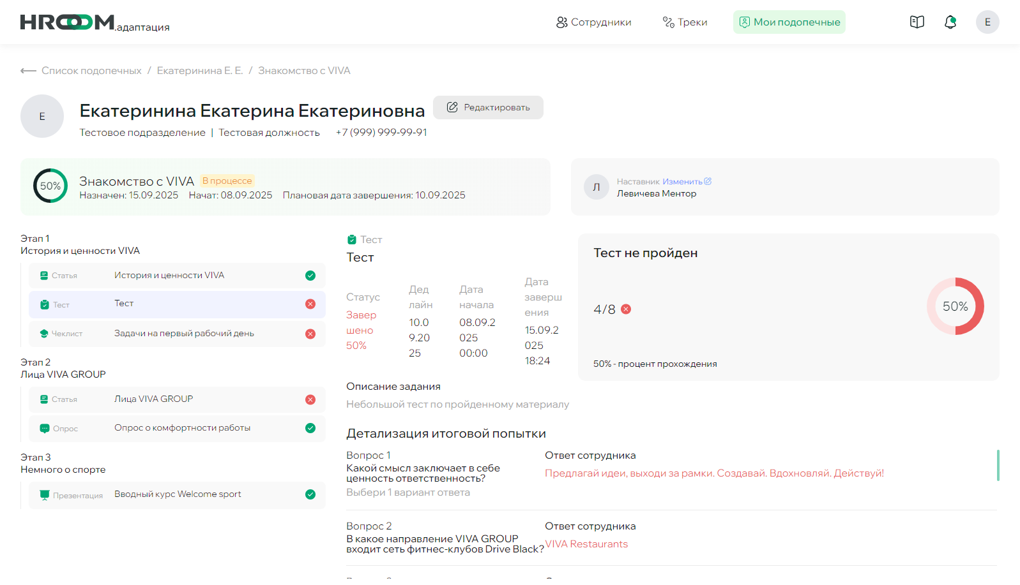Click green check on Вводный курс Welcome sport
The width and height of the screenshot is (1020, 585).
[310, 494]
